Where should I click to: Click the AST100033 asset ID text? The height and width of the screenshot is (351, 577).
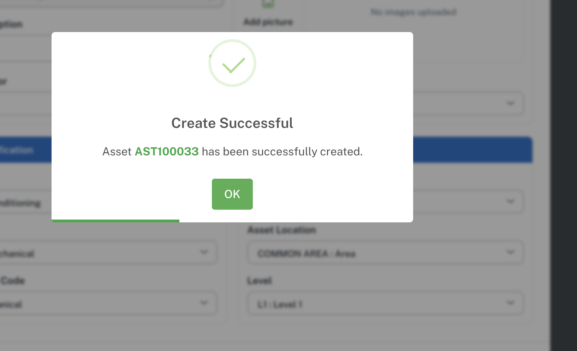point(167,152)
